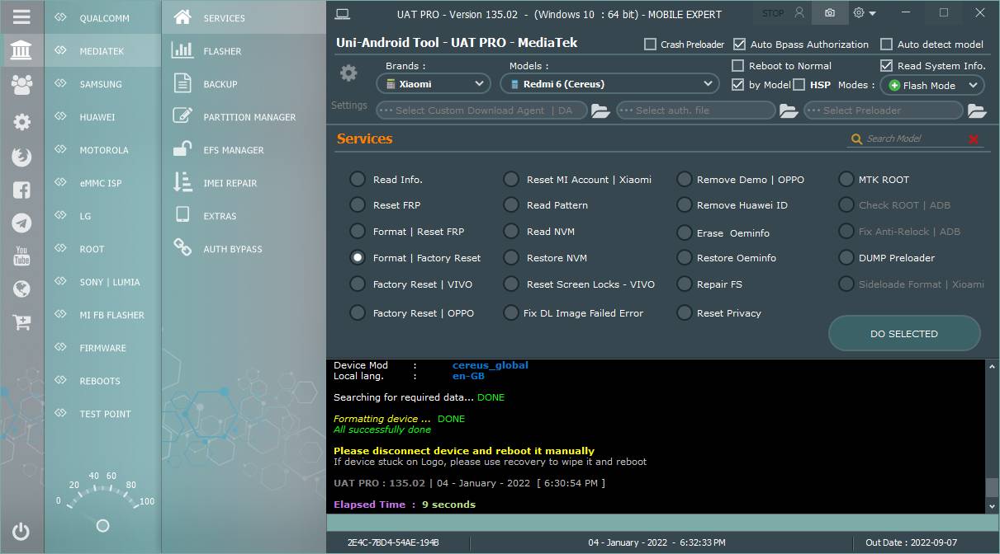
Task: Select Reset MI Account | Xiaomi option
Action: (x=511, y=180)
